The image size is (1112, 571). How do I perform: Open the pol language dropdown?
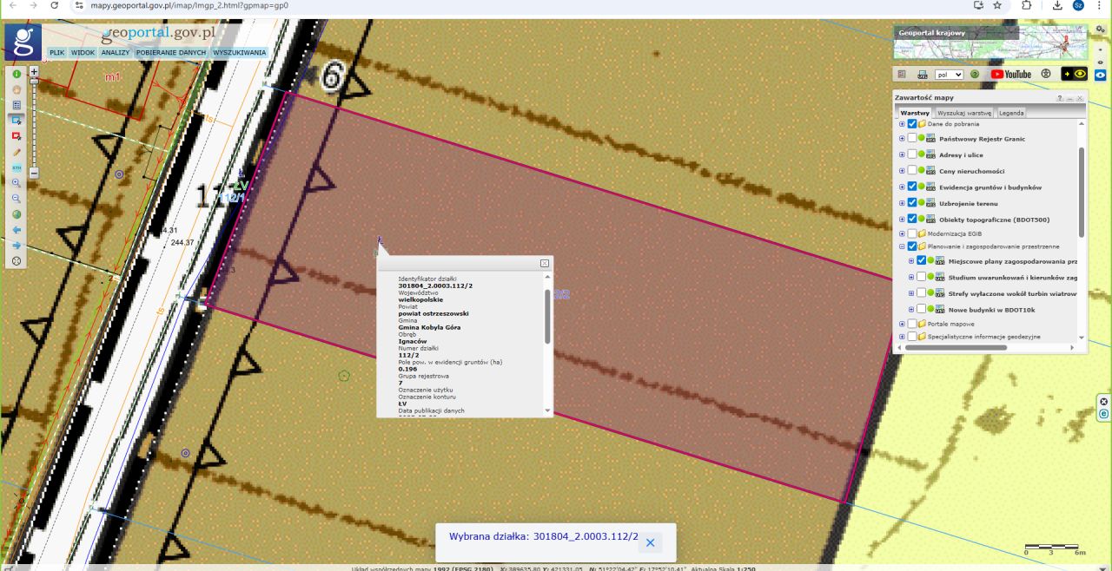tap(950, 75)
